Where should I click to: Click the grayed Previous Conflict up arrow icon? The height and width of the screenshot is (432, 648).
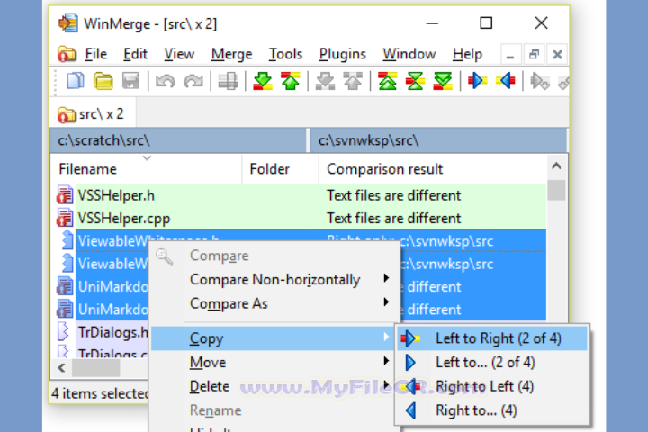pyautogui.click(x=353, y=81)
